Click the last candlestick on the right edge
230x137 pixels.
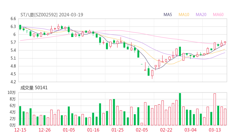click(225, 43)
